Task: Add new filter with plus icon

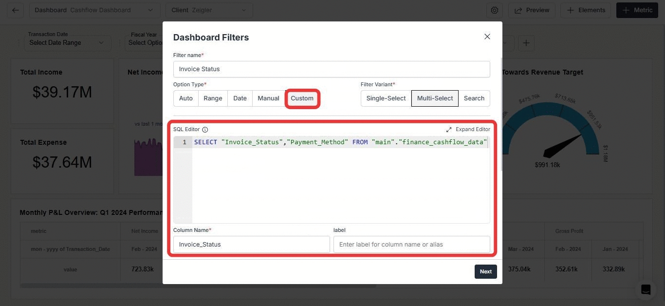Action: click(526, 43)
